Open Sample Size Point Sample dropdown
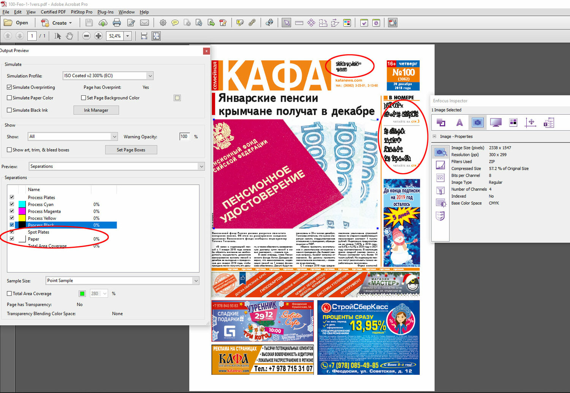Image resolution: width=570 pixels, height=393 pixels. coord(122,281)
